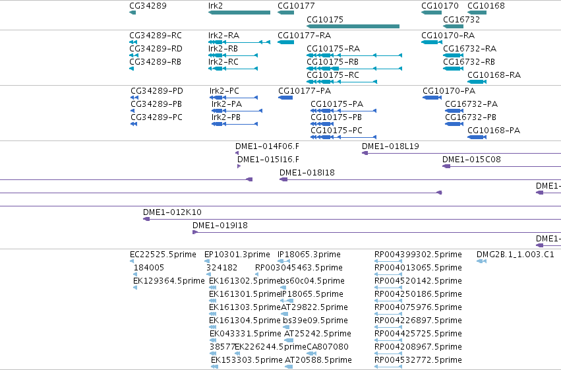
Task: Select EST AT29822.5prime
Action: tap(314, 307)
